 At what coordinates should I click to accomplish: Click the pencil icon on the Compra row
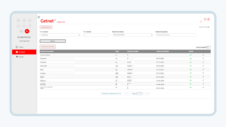(203, 73)
